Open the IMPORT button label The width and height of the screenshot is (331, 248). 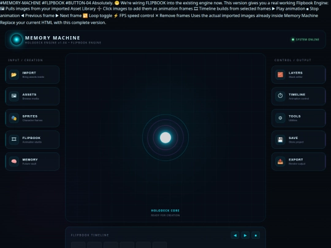(29, 73)
